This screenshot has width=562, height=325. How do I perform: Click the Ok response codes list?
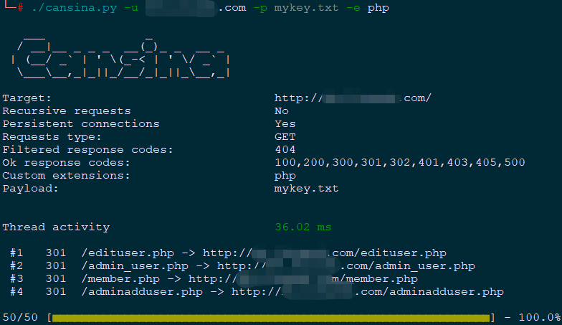tap(399, 163)
